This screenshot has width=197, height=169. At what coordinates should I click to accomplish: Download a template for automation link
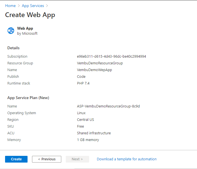[x=127, y=159]
